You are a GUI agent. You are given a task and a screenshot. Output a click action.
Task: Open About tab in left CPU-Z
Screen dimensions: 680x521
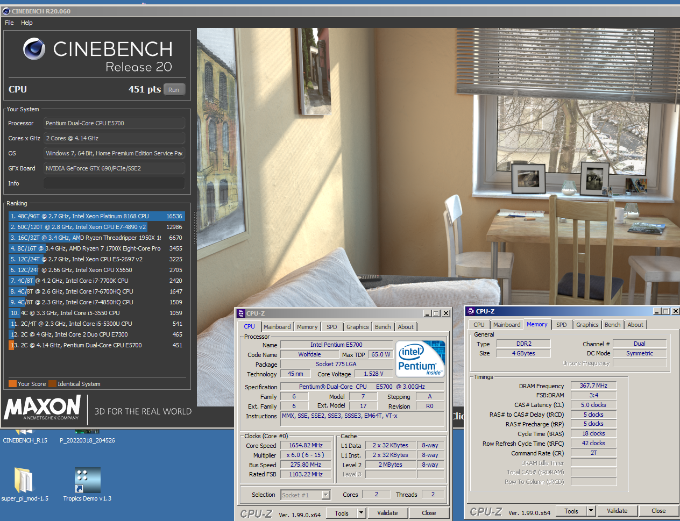coord(406,327)
